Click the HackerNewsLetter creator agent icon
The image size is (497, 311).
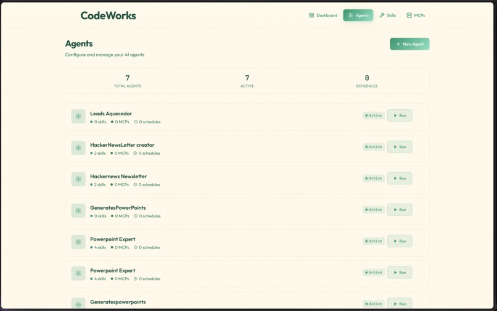pos(78,148)
